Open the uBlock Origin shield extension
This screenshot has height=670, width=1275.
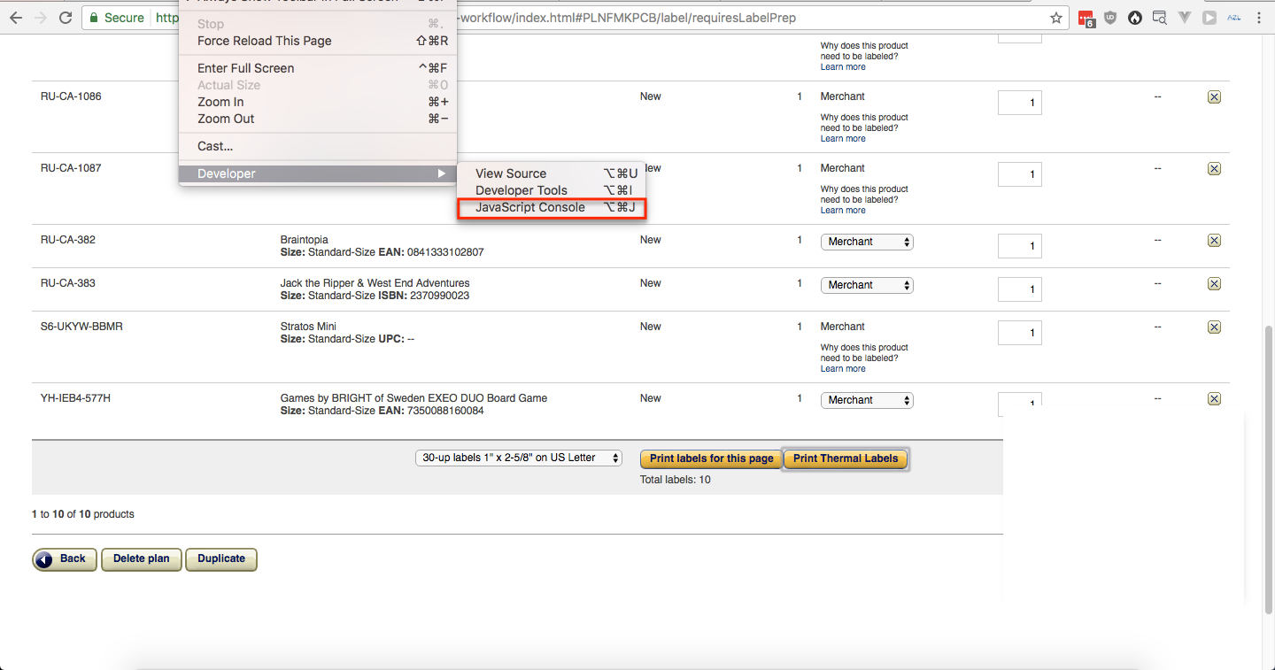pyautogui.click(x=1111, y=18)
